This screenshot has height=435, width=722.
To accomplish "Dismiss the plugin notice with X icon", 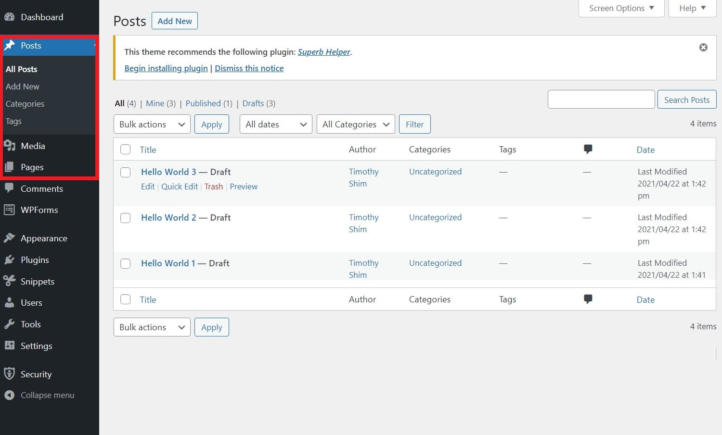I will pos(703,47).
